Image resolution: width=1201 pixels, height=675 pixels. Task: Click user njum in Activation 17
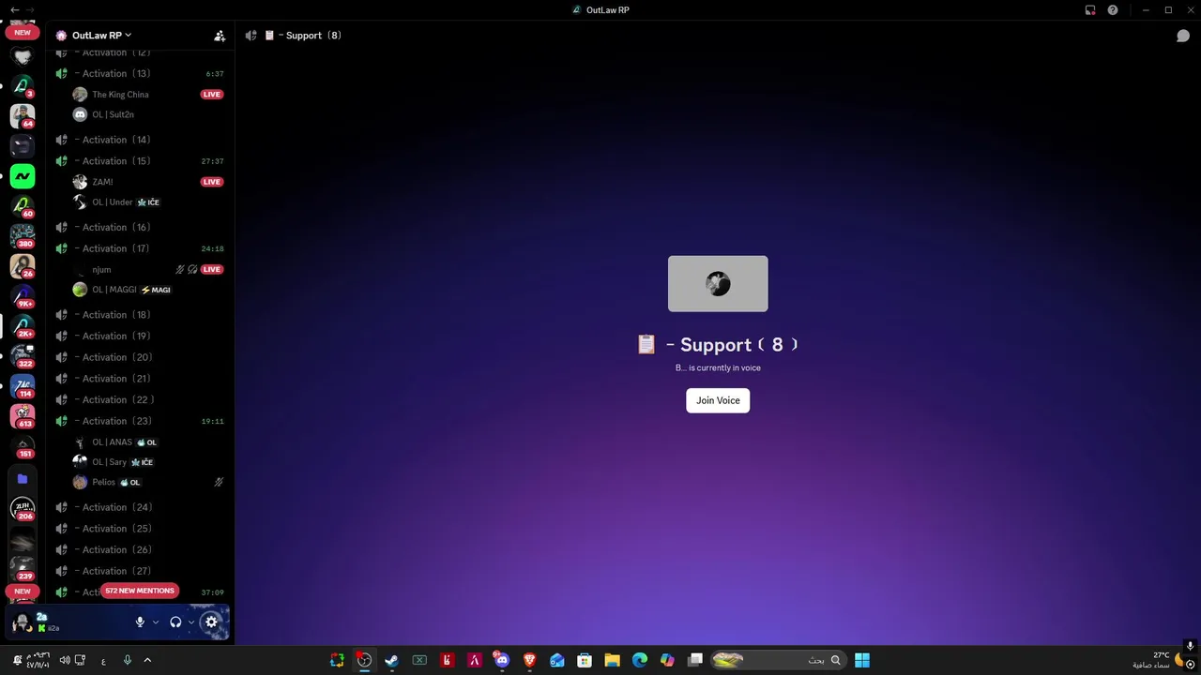(148, 269)
